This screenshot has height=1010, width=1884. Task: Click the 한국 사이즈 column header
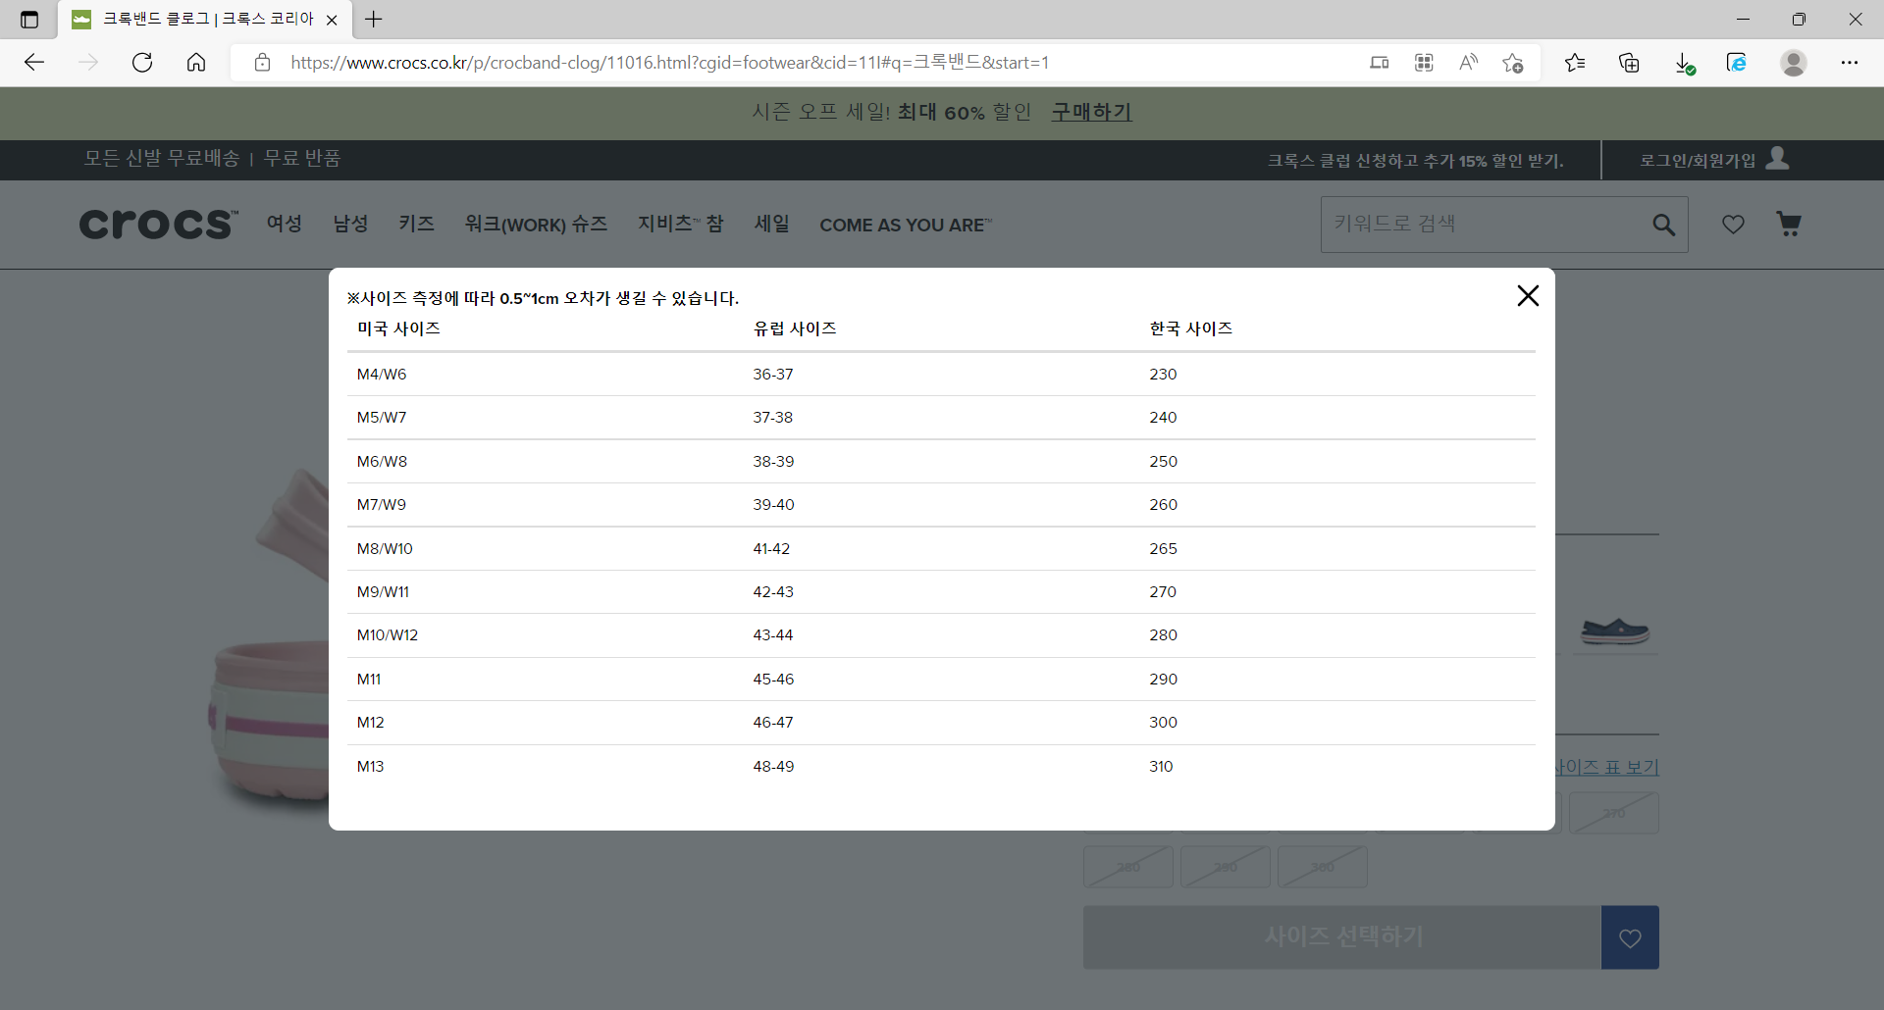click(x=1190, y=328)
